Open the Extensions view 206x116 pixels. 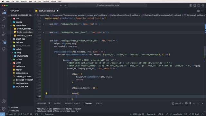coord(4,42)
